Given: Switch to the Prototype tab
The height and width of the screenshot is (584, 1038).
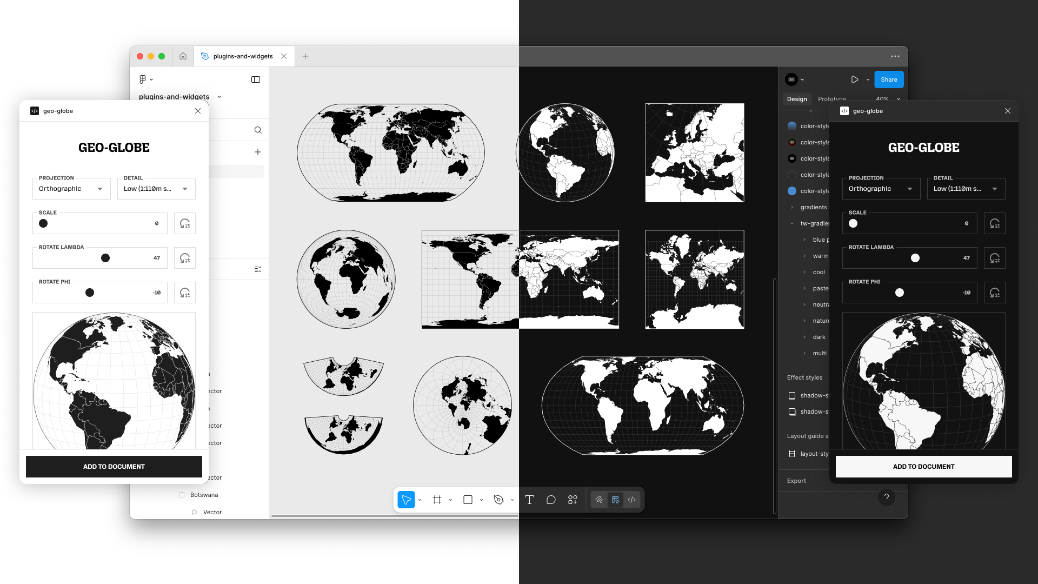Looking at the screenshot, I should (832, 99).
